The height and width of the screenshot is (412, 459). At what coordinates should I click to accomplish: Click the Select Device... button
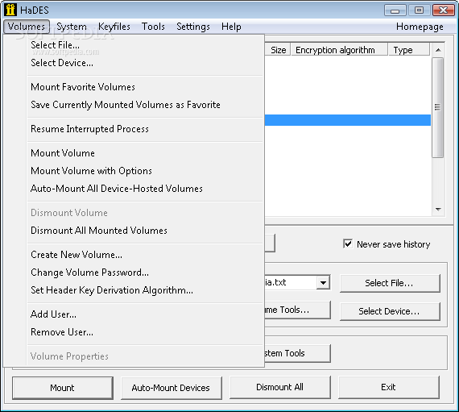pyautogui.click(x=390, y=311)
